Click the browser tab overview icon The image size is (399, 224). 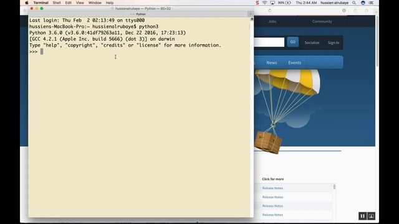coord(366,11)
